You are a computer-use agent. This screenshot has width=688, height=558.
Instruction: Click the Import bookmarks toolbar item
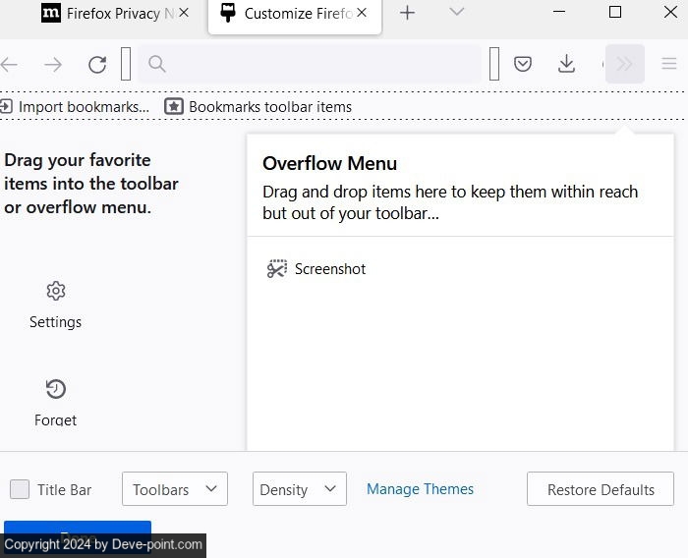pos(75,106)
